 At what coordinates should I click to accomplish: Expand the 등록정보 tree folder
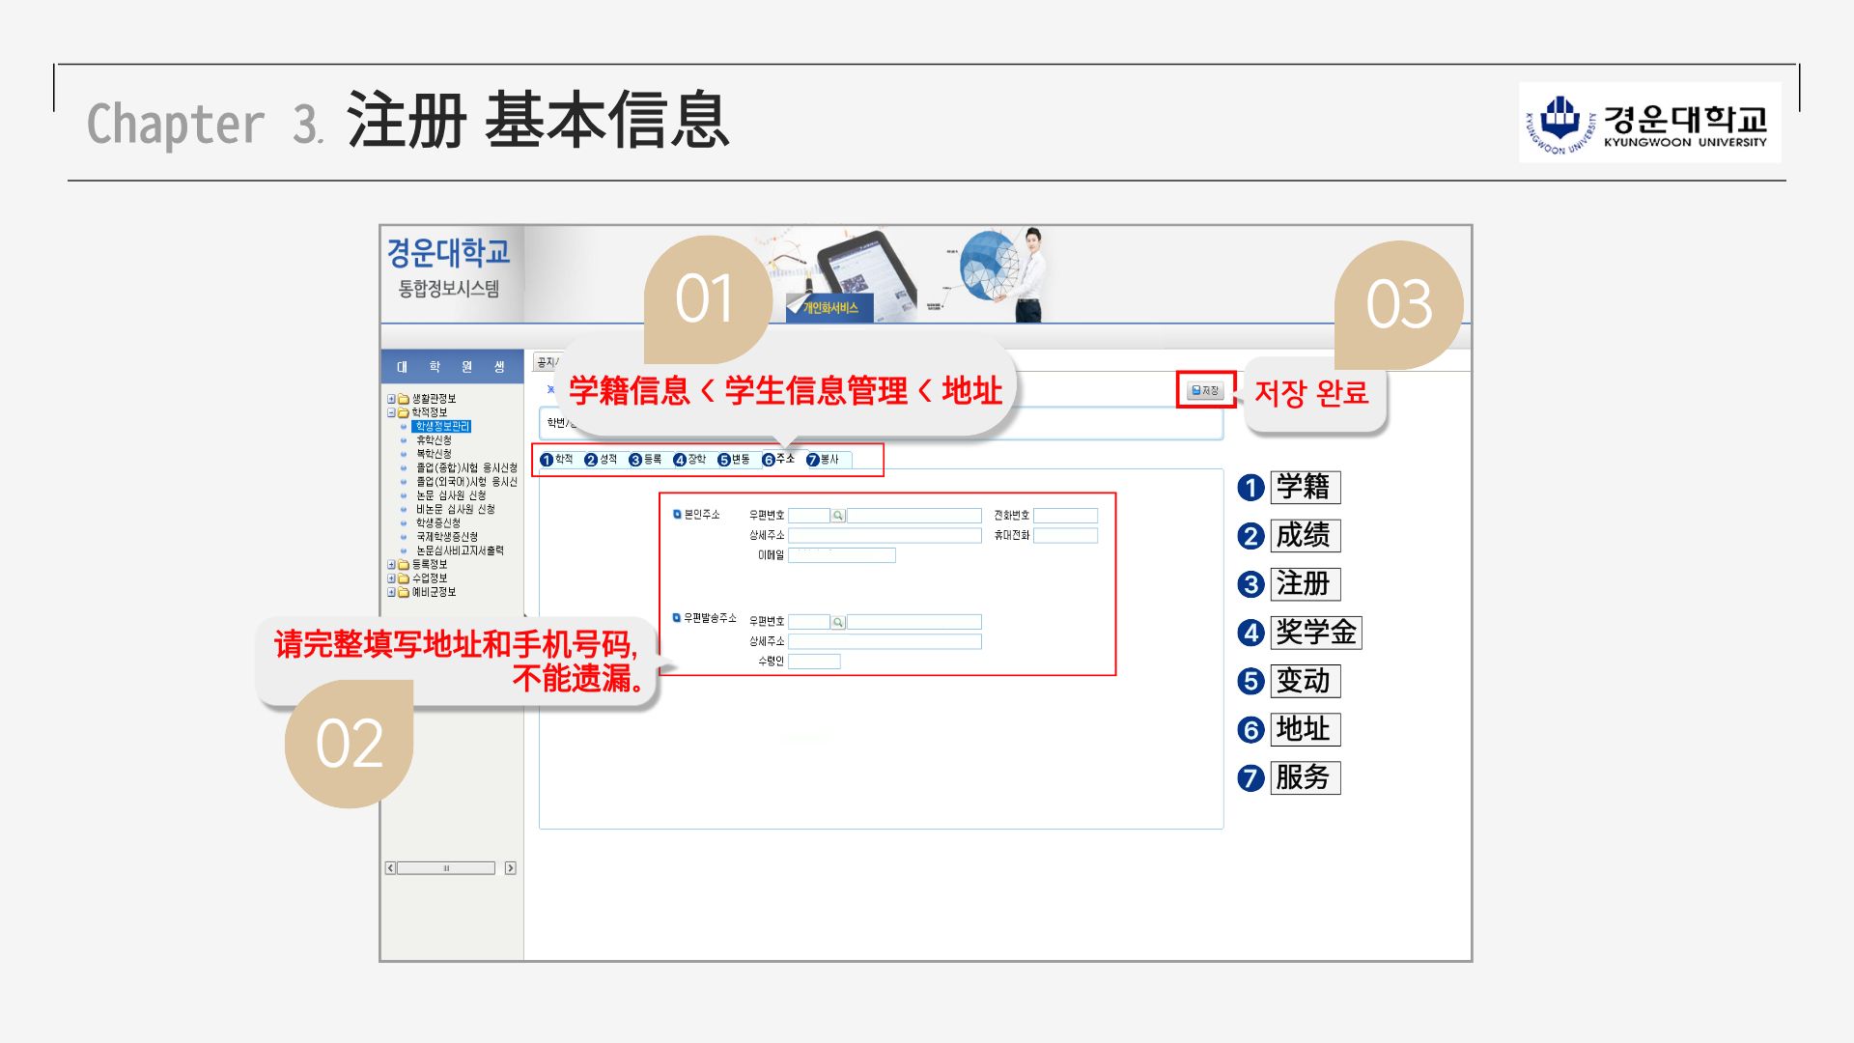click(391, 565)
